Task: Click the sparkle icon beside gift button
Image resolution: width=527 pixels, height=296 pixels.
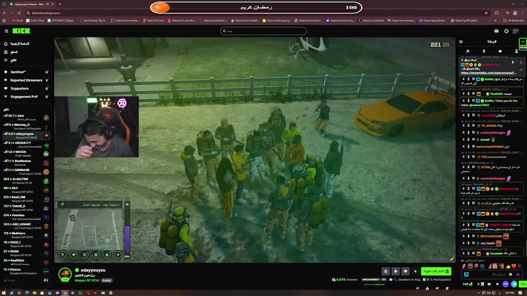Action: coord(415,271)
